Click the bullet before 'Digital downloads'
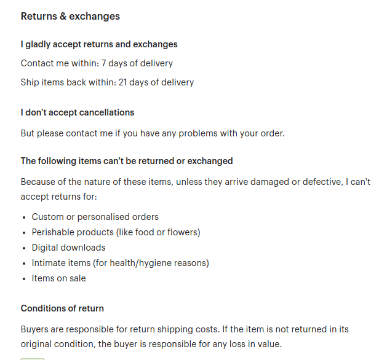The image size is (379, 360). [23, 248]
